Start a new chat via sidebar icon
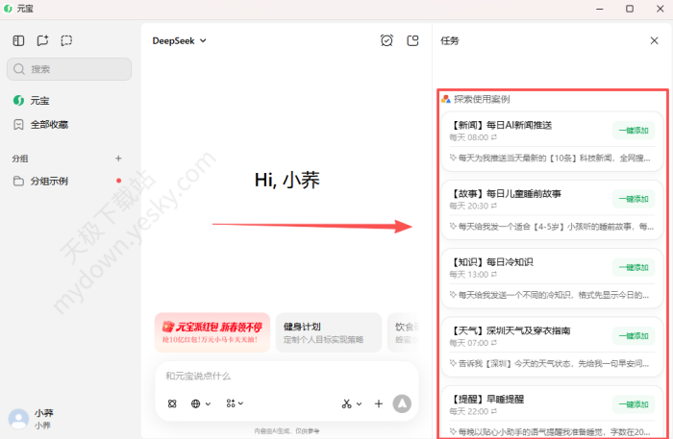The image size is (673, 439). (42, 40)
